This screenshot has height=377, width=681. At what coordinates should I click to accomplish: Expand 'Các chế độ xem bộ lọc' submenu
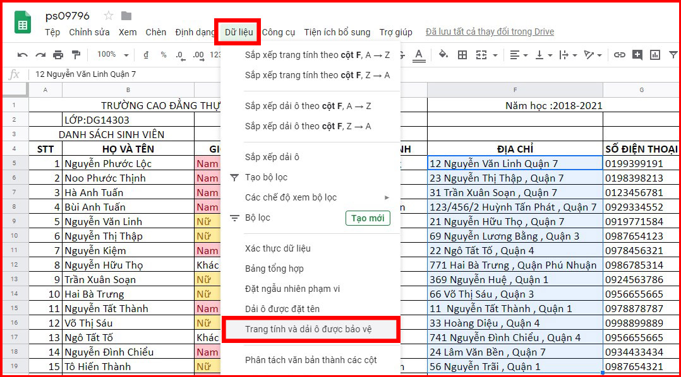[x=316, y=197]
